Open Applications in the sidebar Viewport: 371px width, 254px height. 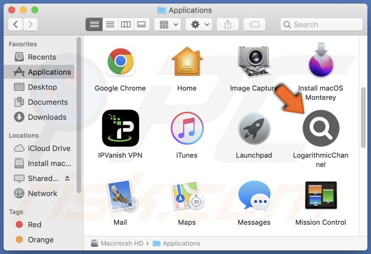click(x=39, y=72)
